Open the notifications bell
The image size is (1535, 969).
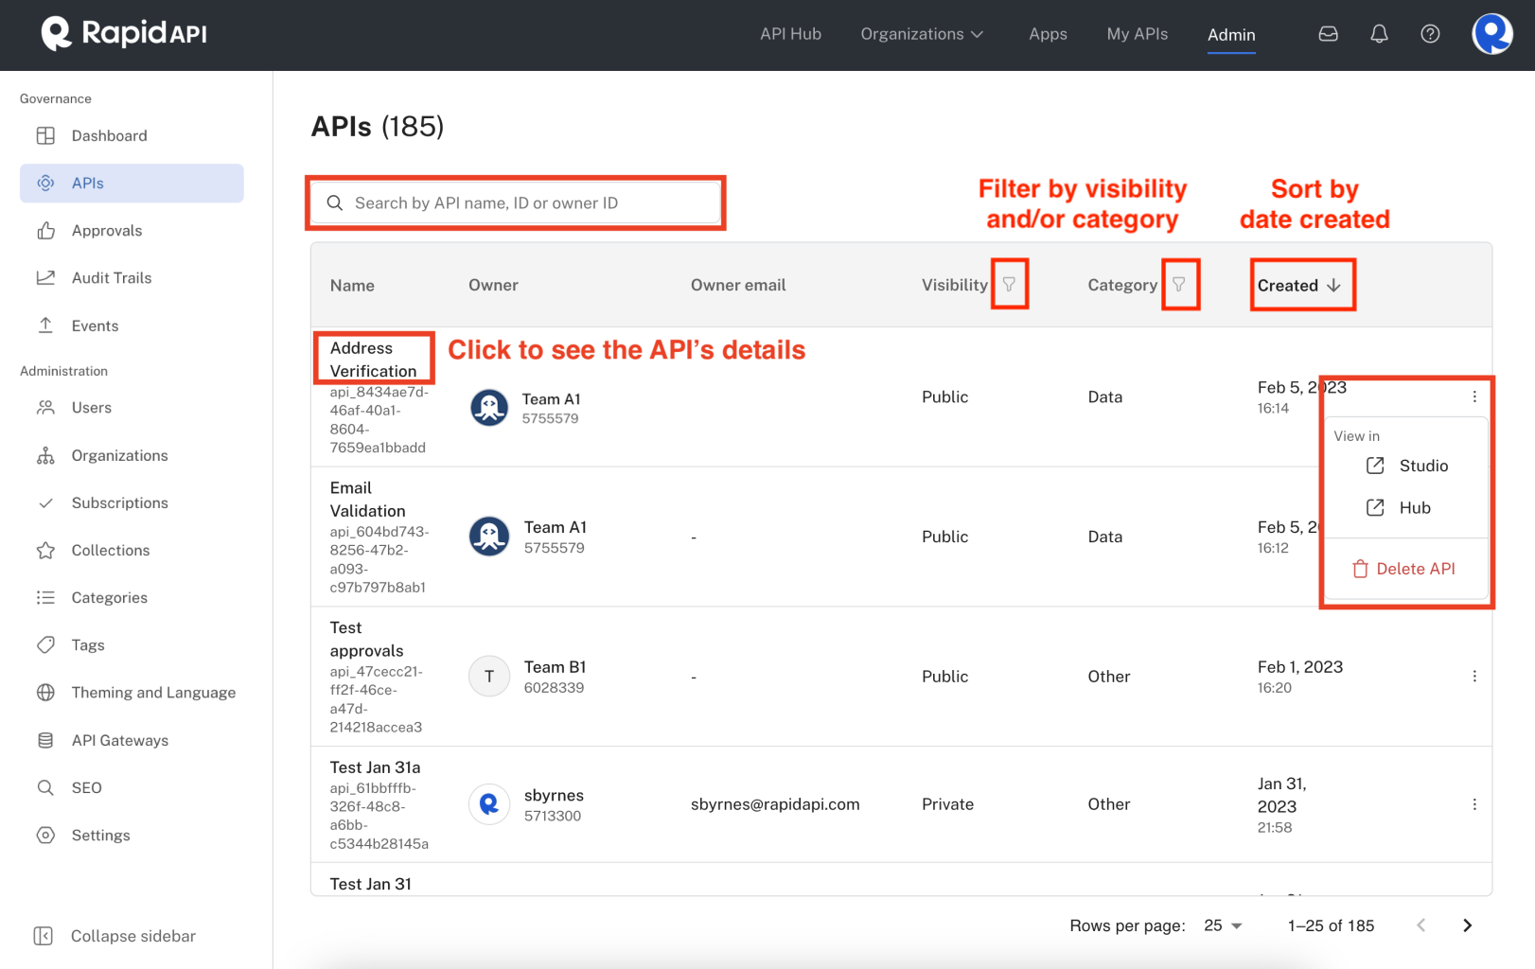pos(1380,34)
